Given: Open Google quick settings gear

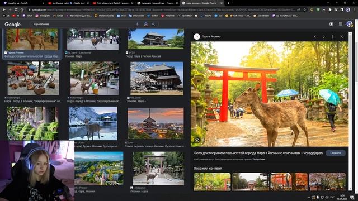Looking at the screenshot, I should pyautogui.click(x=331, y=24).
